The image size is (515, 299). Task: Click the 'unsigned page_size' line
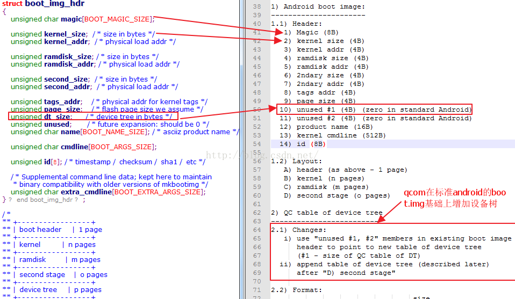(x=107, y=109)
